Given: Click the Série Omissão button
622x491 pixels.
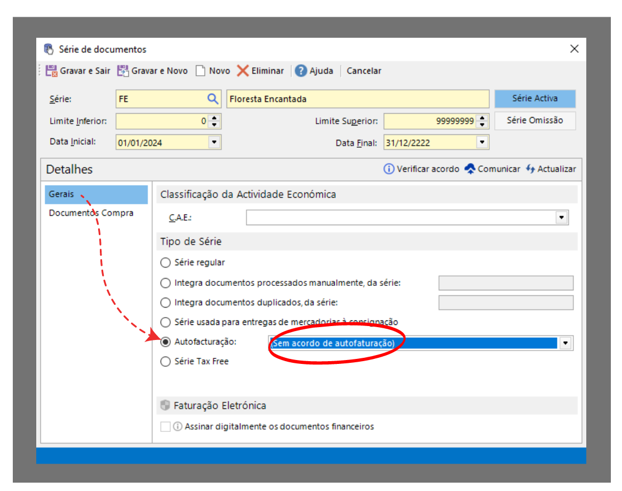Looking at the screenshot, I should click(x=534, y=120).
